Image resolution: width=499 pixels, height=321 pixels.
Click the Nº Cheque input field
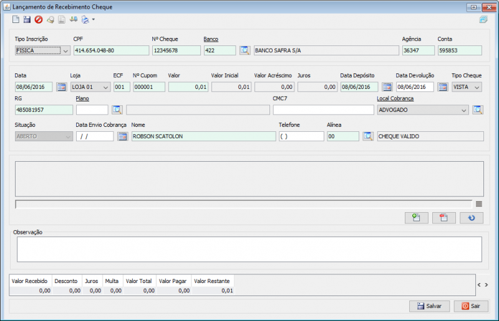(177, 50)
